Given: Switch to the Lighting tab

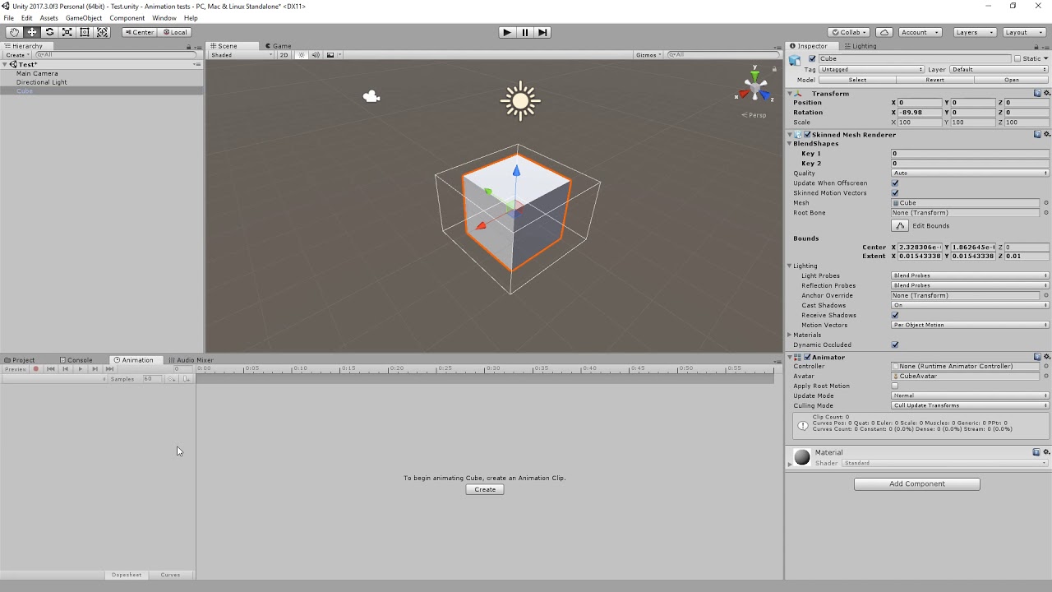Looking at the screenshot, I should pyautogui.click(x=860, y=46).
